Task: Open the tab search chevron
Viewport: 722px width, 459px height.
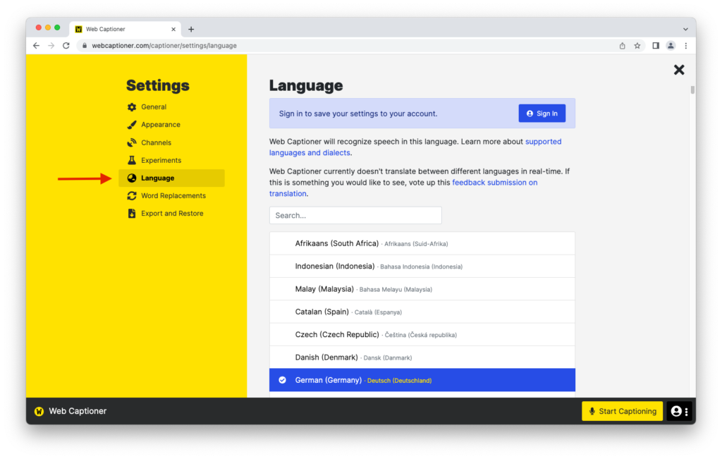Action: 685,29
